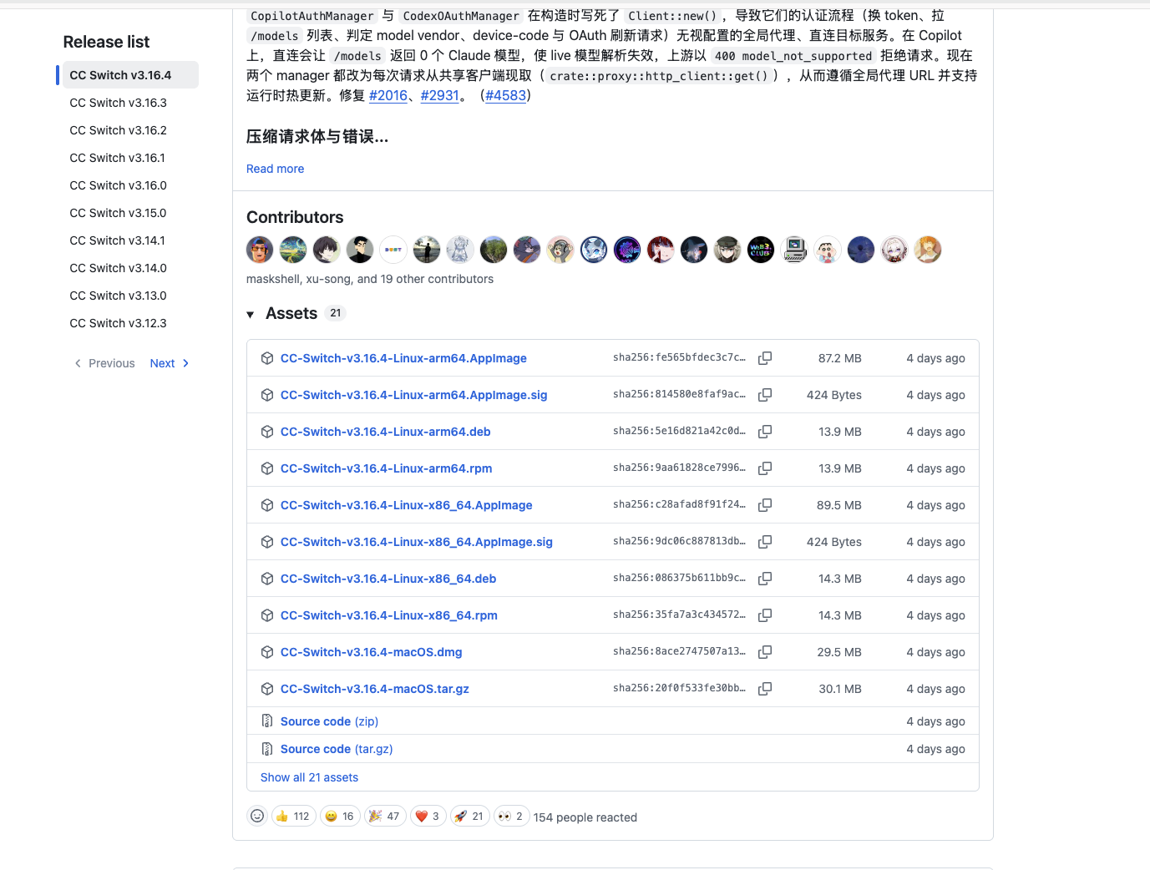Click the Contributors heading
Viewport: 1150px width, 870px height.
(295, 217)
